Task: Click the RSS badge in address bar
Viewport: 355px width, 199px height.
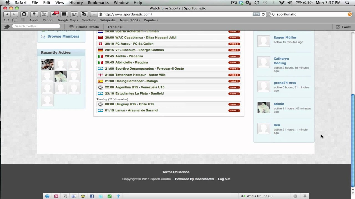Action: [256, 14]
